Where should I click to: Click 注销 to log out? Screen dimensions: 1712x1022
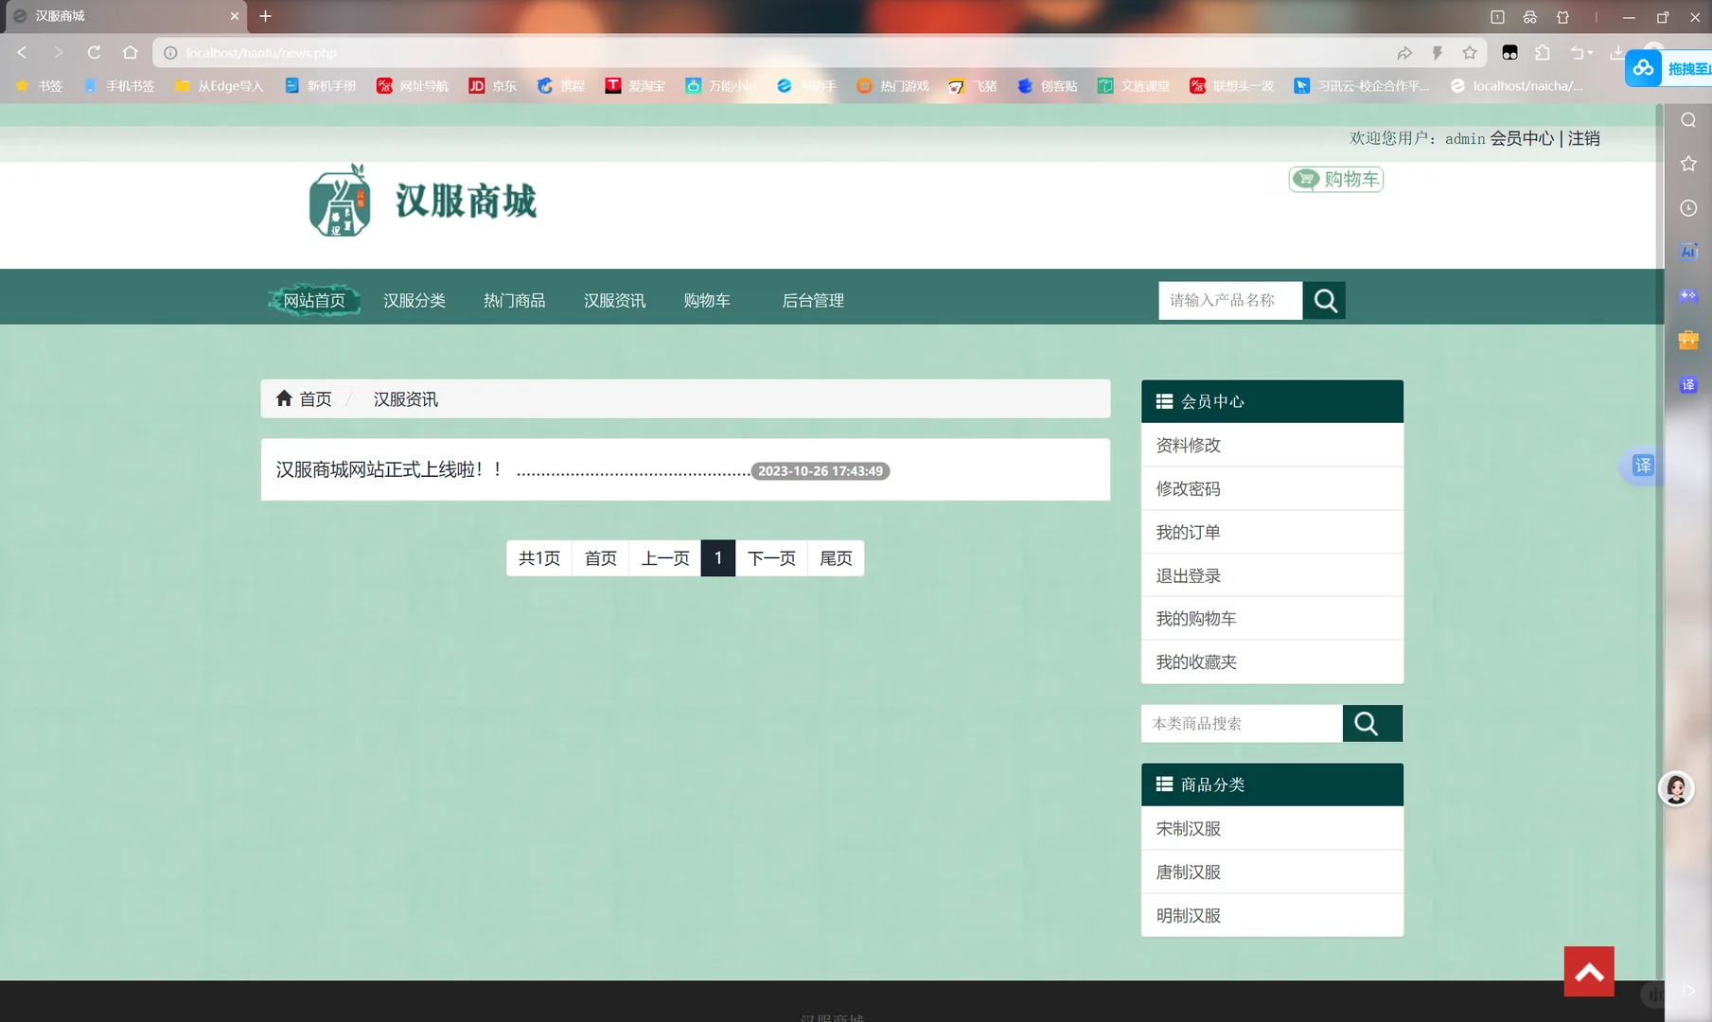point(1584,138)
